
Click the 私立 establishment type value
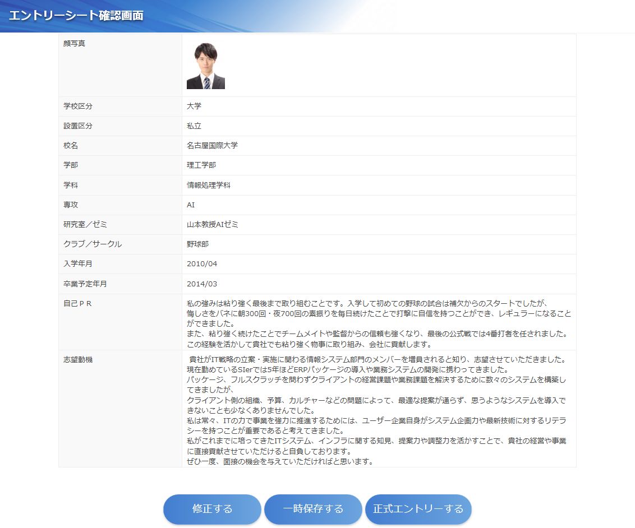point(194,126)
